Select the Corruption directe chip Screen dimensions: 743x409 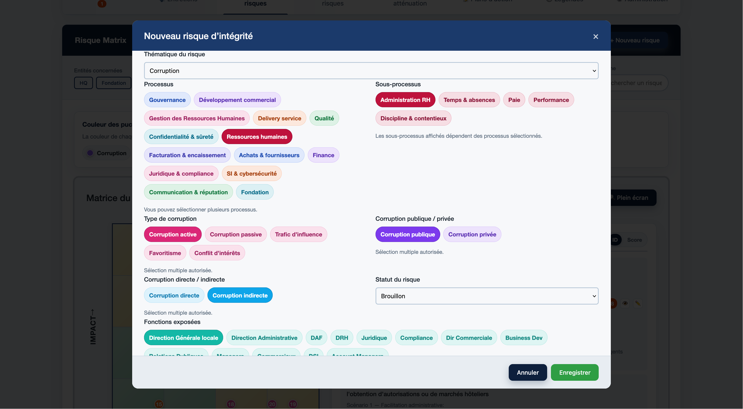pos(174,295)
